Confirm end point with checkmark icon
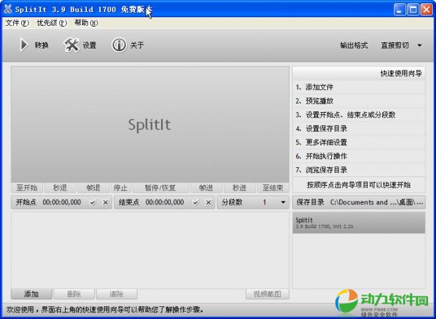 195,202
